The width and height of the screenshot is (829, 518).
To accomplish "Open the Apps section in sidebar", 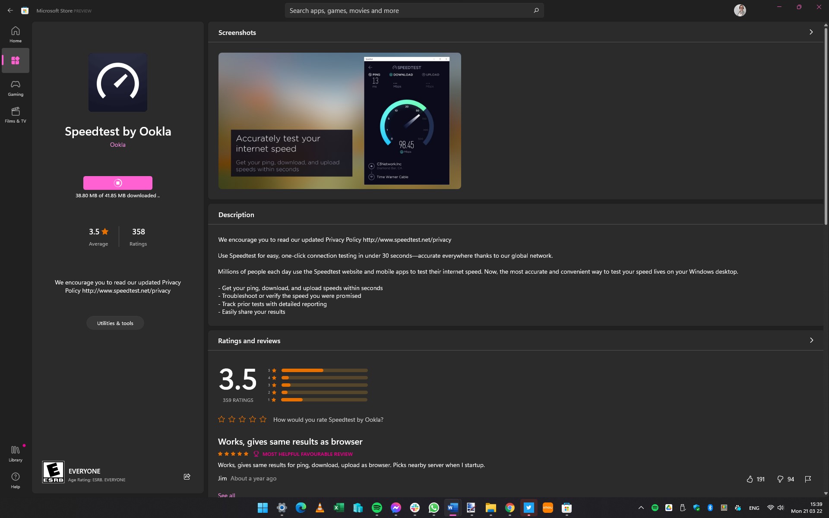I will [x=16, y=60].
